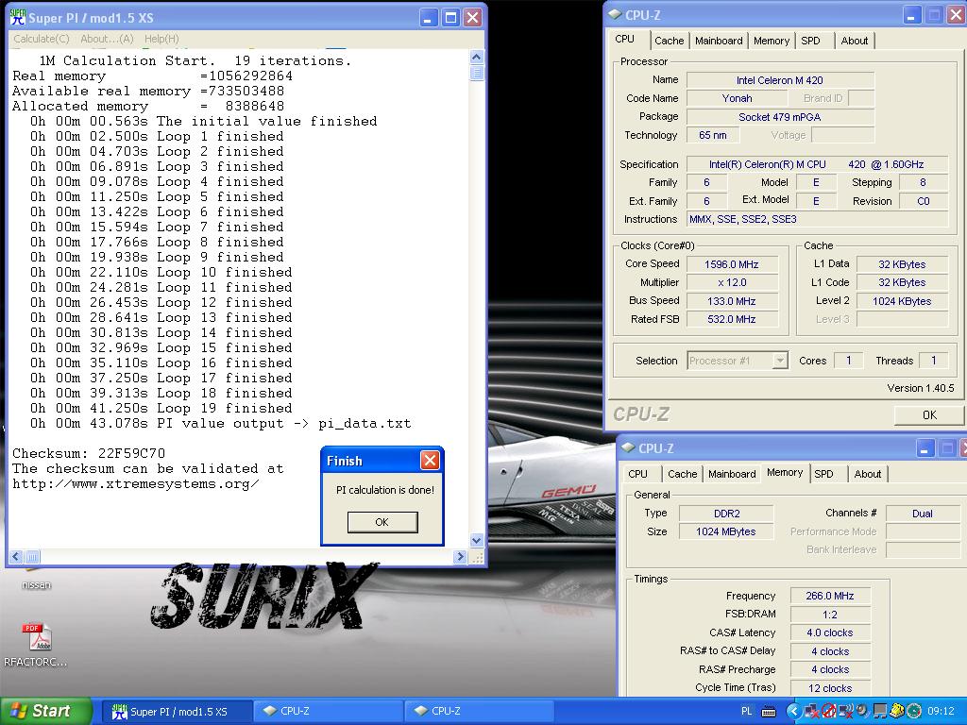Click the Super PI horizontal scrollbar left arrow
967x725 pixels.
(x=17, y=557)
